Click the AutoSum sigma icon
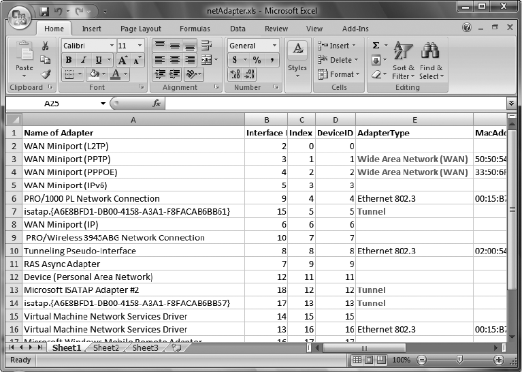The image size is (522, 372). tap(376, 46)
